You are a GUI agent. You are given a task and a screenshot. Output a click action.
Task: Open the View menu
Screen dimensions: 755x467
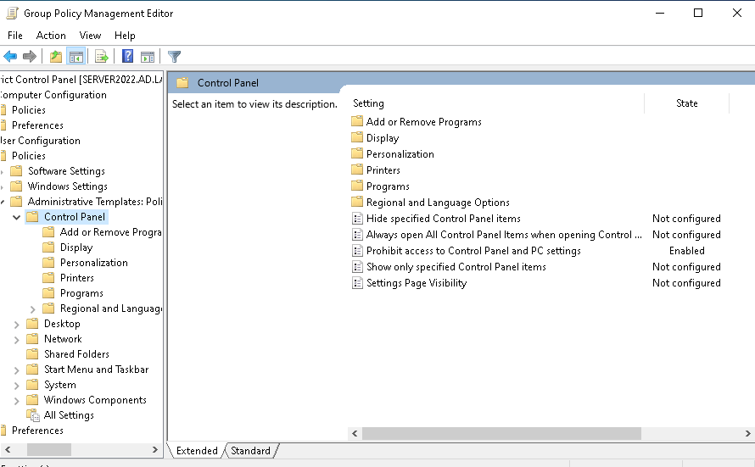90,36
